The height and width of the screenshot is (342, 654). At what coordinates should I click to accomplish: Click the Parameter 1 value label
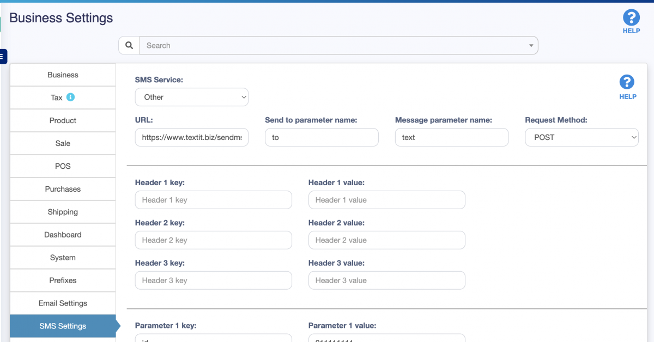click(342, 326)
